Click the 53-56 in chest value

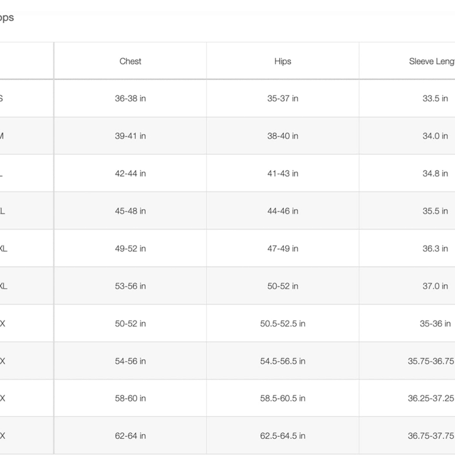(x=130, y=286)
